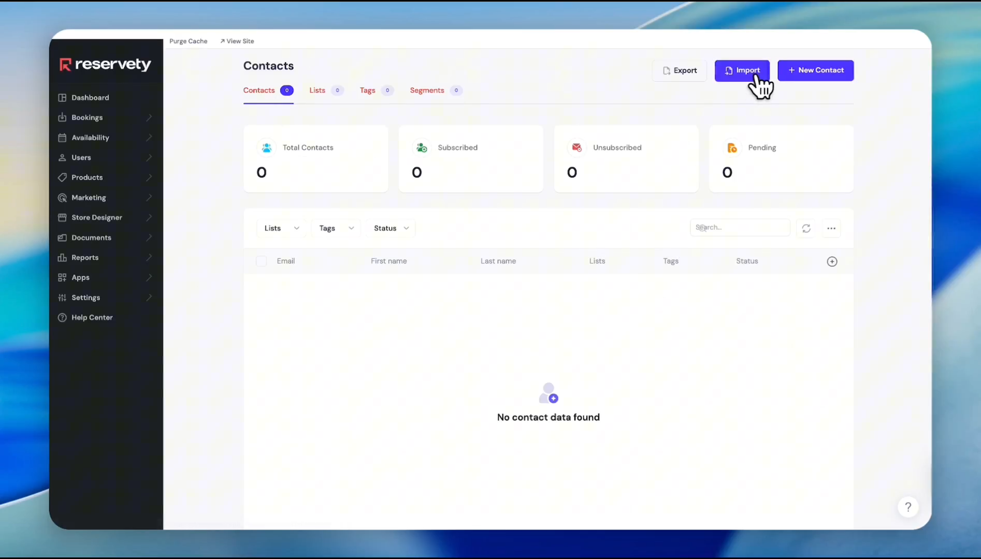Viewport: 981px width, 559px height.
Task: Open Help Center in the sidebar
Action: 92,317
